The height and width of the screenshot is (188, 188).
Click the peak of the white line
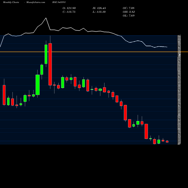(x=46, y=18)
